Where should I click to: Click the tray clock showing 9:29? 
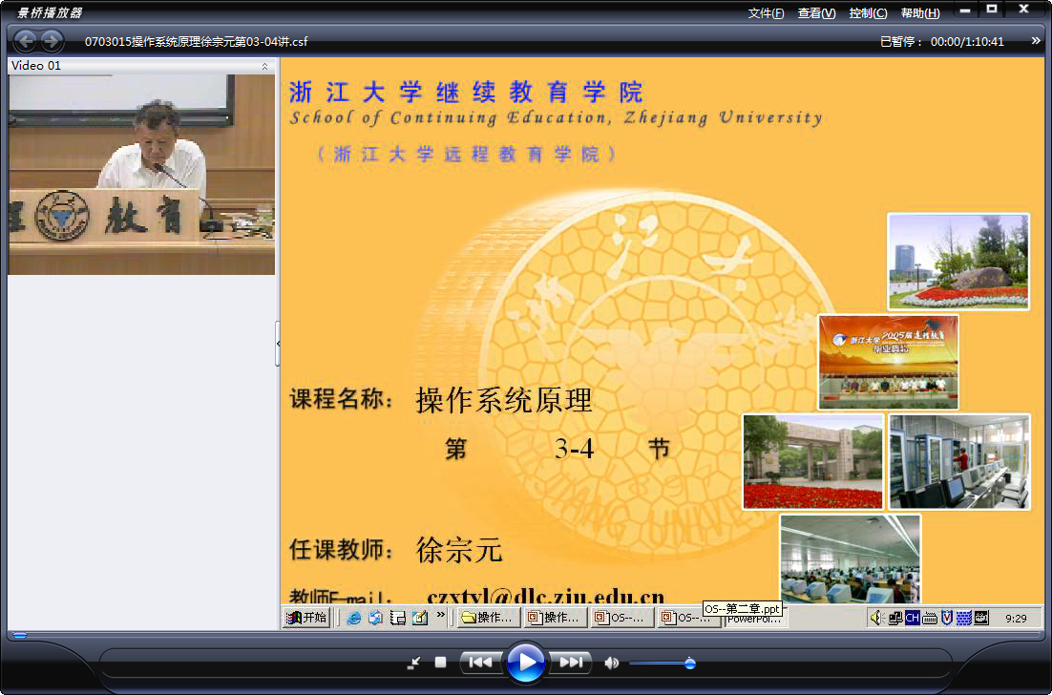(1016, 619)
